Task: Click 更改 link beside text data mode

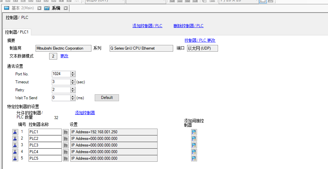Action: (64, 56)
